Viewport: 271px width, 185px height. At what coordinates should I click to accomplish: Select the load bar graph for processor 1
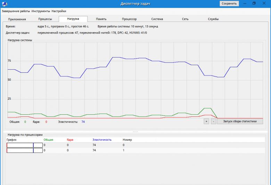coord(25,150)
